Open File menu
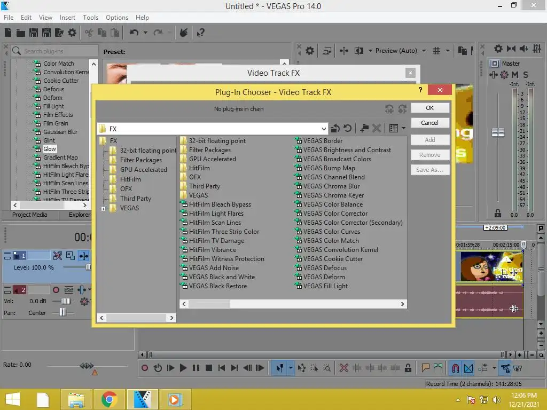Viewport: 547px width, 410px height. click(9, 18)
